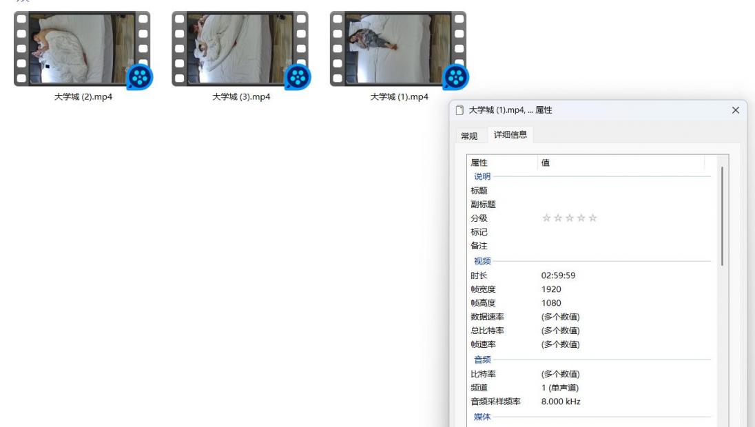Image resolution: width=755 pixels, height=427 pixels.
Task: Select the 分级 property label
Action: point(479,218)
